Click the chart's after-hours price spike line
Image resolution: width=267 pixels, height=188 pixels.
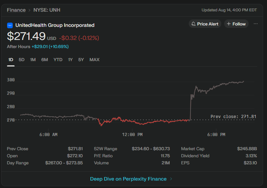[191, 107]
